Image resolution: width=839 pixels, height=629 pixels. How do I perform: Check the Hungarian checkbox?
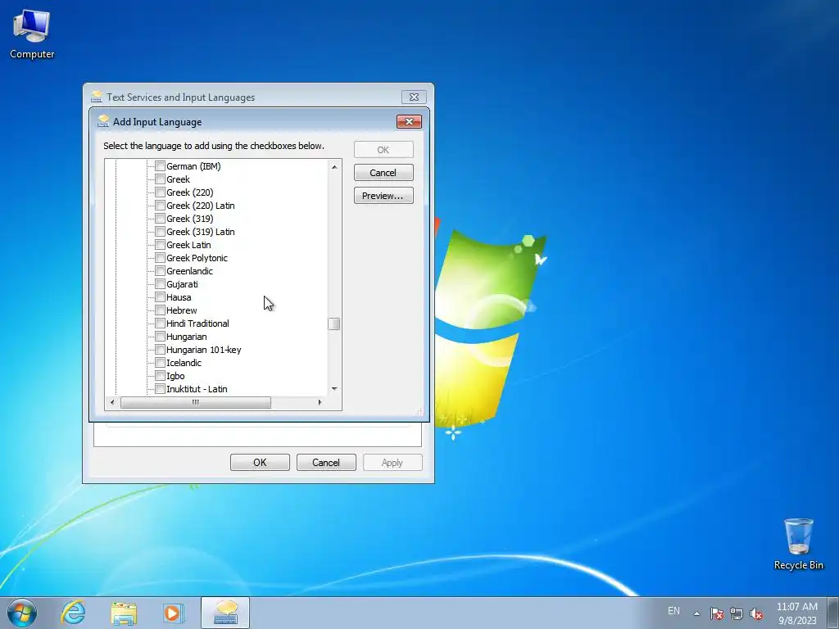click(x=160, y=337)
